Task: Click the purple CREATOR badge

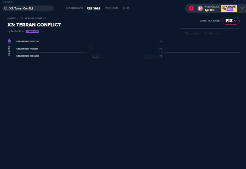Action: click(x=32, y=31)
